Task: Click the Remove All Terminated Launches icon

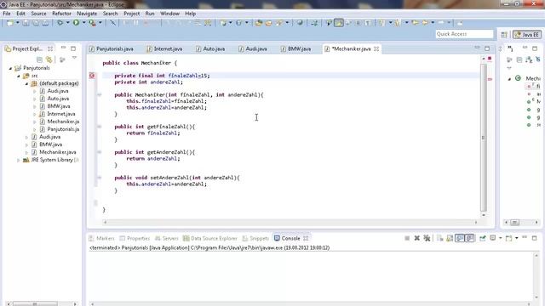Action: point(427,238)
